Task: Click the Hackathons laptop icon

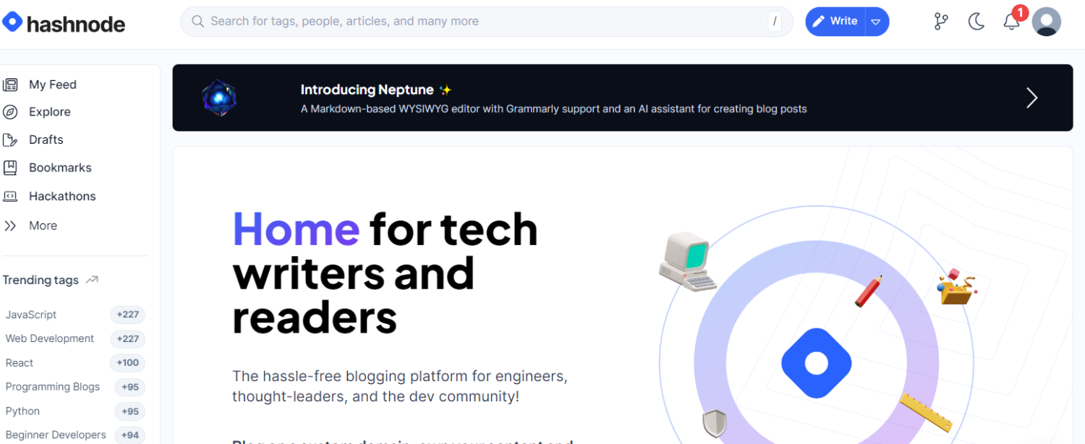Action: [x=10, y=196]
